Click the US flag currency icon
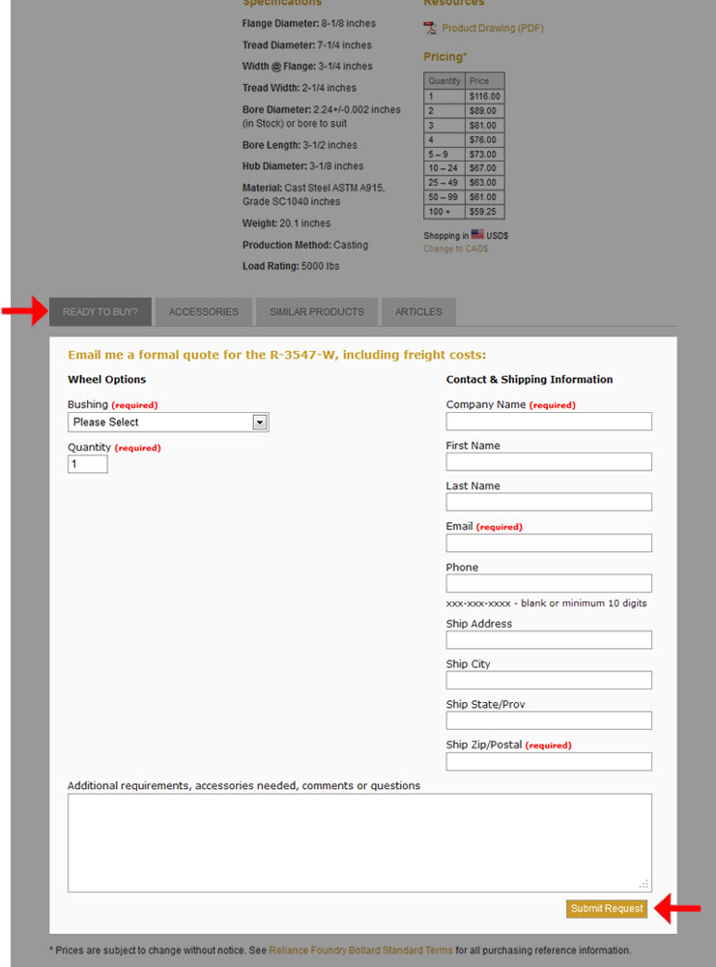 pyautogui.click(x=477, y=234)
